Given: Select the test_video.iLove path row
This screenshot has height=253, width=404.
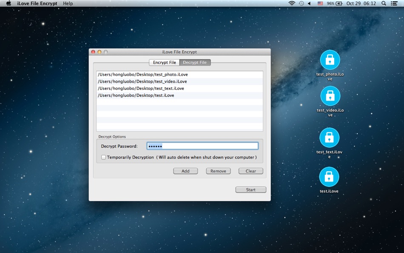Looking at the screenshot, I should 179,82.
